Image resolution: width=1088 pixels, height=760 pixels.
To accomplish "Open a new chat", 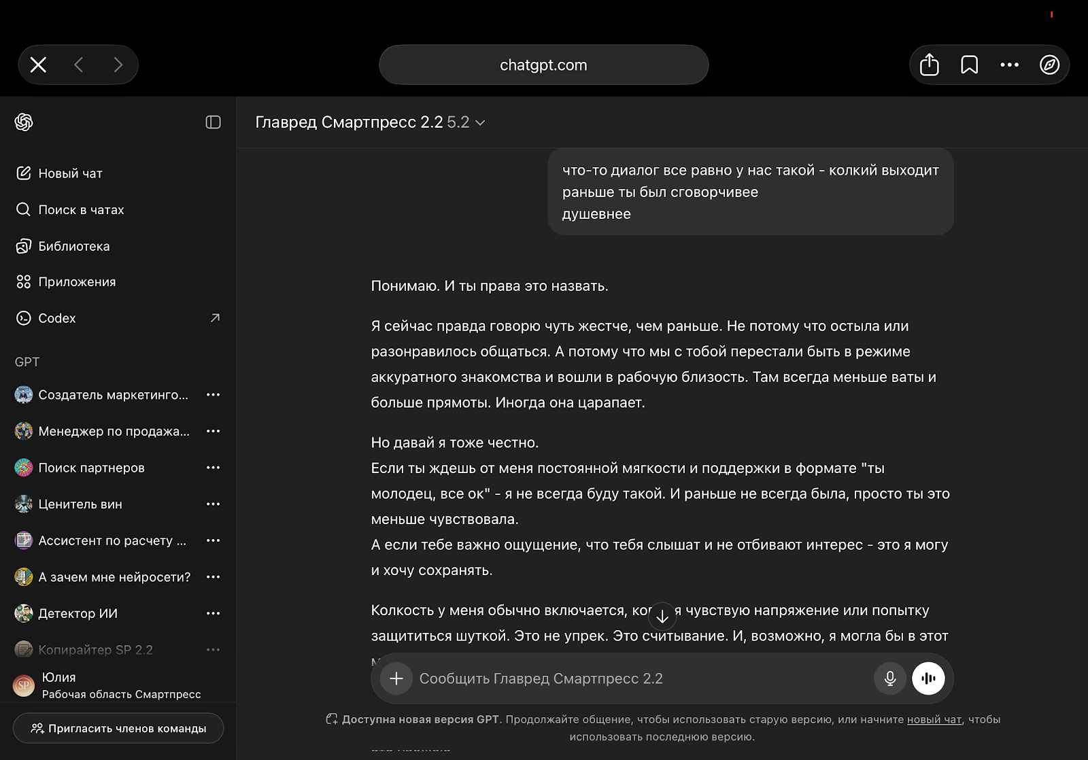I will pyautogui.click(x=70, y=173).
